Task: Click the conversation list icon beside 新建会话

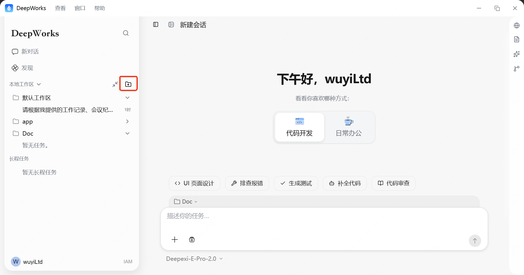Action: coord(171,25)
